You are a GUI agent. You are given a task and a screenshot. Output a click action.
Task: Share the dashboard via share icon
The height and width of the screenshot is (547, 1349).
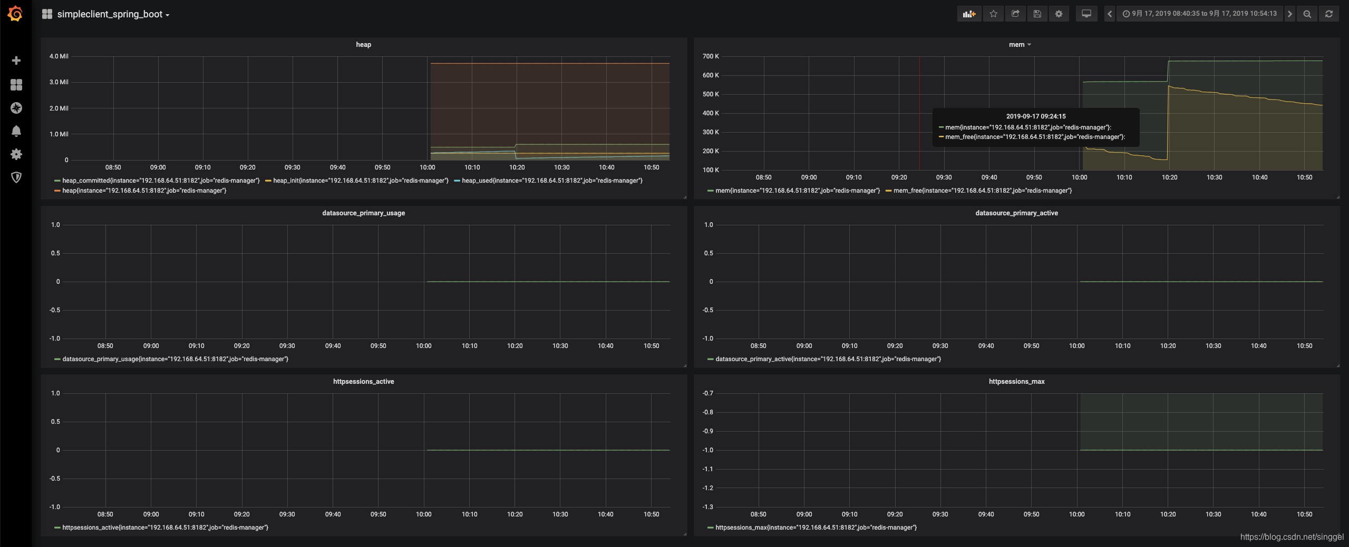(1015, 14)
